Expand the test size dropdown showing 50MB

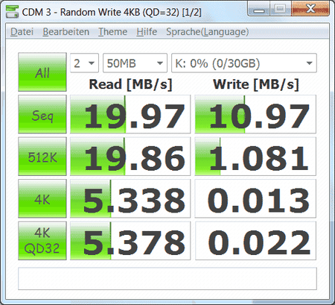click(135, 63)
